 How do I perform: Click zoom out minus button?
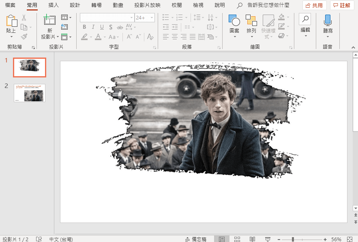pyautogui.click(x=279, y=239)
